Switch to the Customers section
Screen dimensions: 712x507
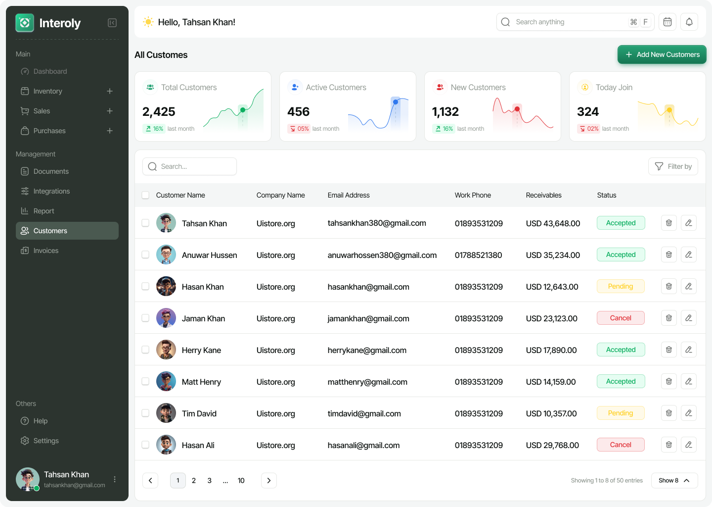pos(50,231)
